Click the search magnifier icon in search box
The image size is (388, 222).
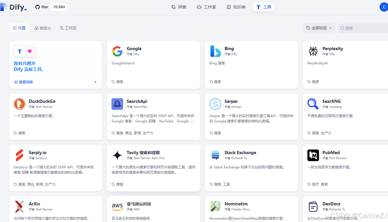pyautogui.click(x=342, y=28)
